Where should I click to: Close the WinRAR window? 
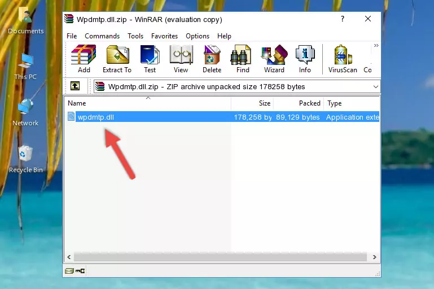[368, 19]
